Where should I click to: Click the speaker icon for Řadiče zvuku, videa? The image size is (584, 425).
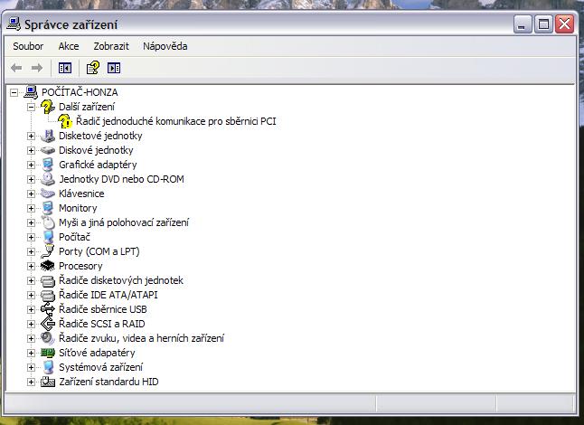[48, 338]
